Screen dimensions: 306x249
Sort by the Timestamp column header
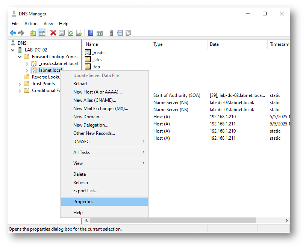pos(279,44)
